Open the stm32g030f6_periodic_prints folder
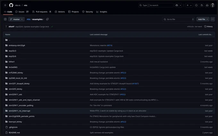Image resolution: width=218 pixels, height=136 pixels. pyautogui.click(x=21, y=116)
